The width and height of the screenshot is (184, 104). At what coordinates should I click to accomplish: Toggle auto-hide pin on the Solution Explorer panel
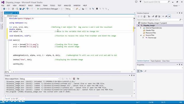[x=179, y=13]
